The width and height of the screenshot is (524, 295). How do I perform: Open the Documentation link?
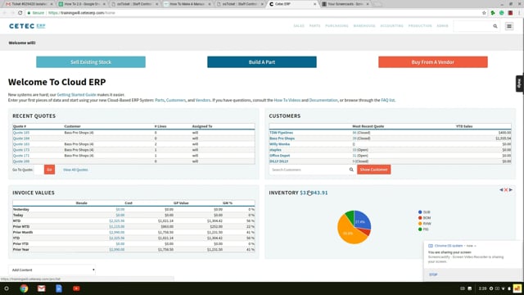pyautogui.click(x=323, y=100)
